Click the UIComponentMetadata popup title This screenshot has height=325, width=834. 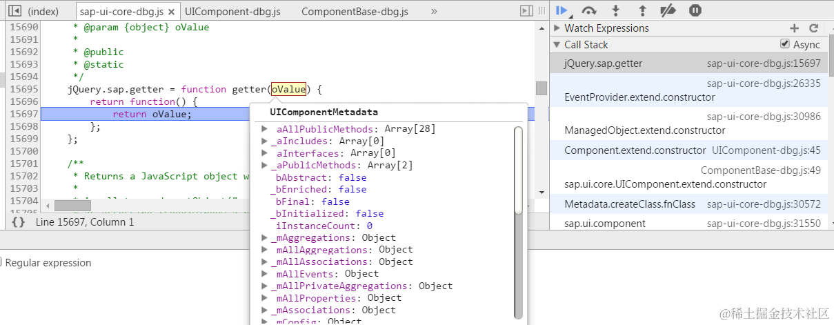pos(324,112)
